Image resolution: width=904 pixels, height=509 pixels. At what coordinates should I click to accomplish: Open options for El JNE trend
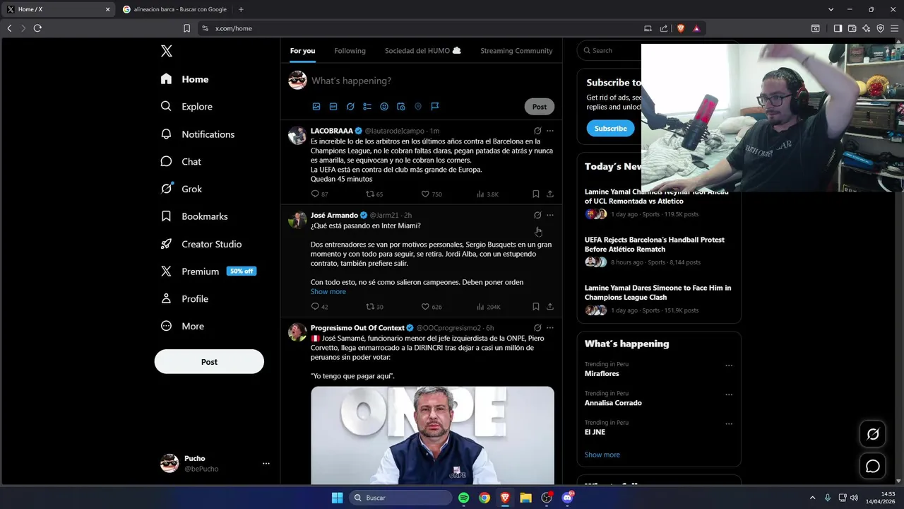[x=729, y=424]
